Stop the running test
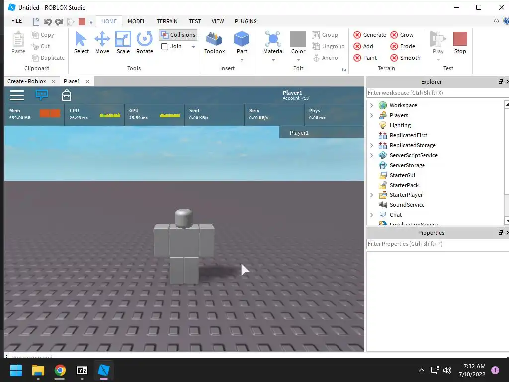The height and width of the screenshot is (382, 509). pyautogui.click(x=460, y=42)
